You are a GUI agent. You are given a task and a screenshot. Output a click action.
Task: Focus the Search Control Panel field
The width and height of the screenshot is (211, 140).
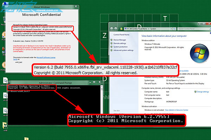point(193,29)
